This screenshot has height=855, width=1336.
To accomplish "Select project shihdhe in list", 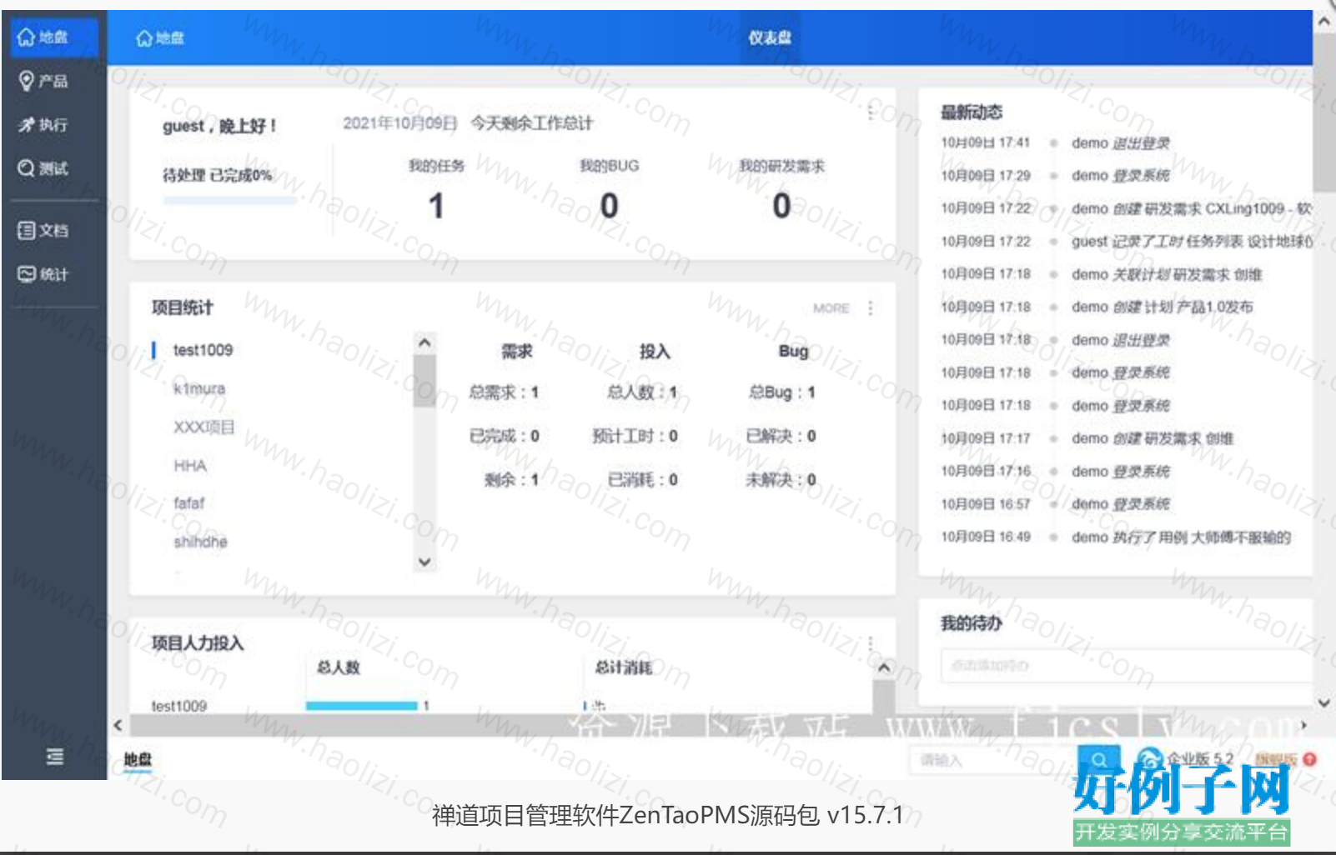I will point(200,542).
